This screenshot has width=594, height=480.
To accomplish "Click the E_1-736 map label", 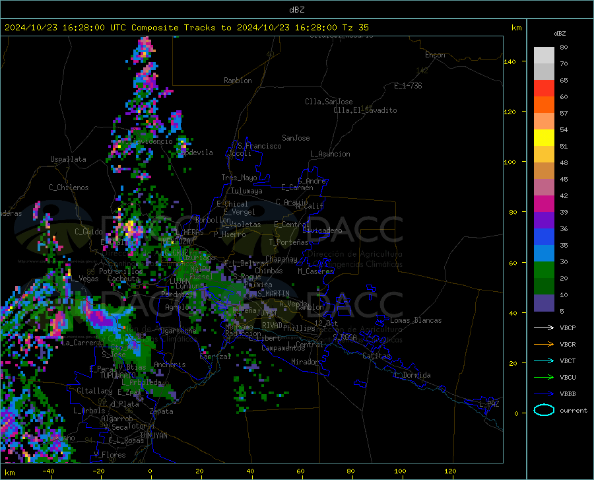I will tap(408, 86).
